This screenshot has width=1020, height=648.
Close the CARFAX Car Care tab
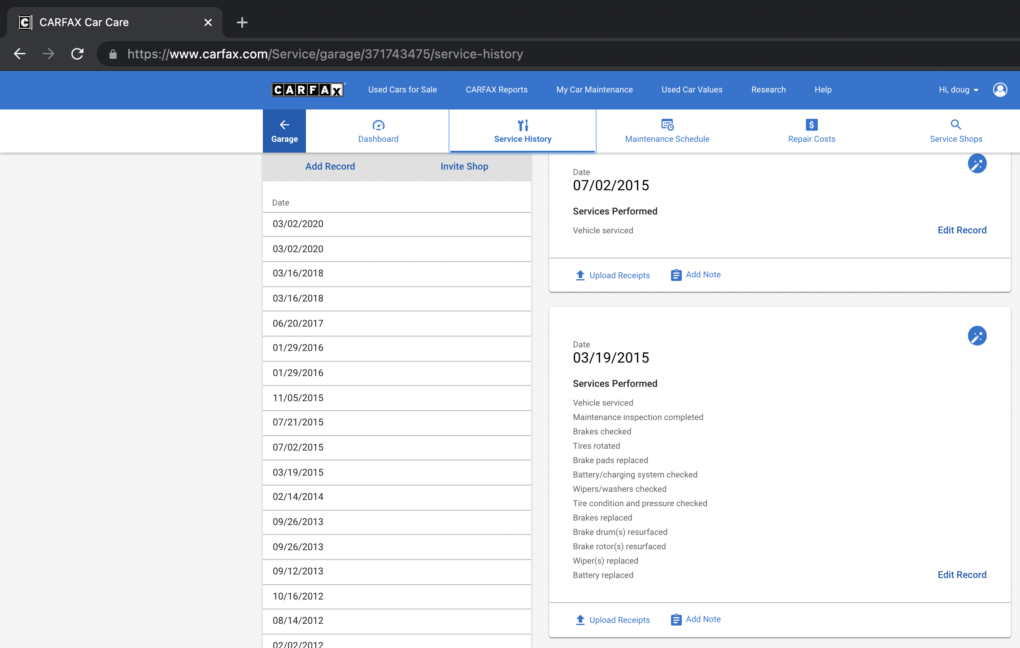point(208,22)
